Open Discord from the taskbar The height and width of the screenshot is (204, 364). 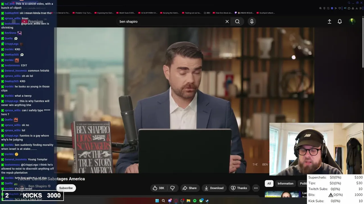170,201
